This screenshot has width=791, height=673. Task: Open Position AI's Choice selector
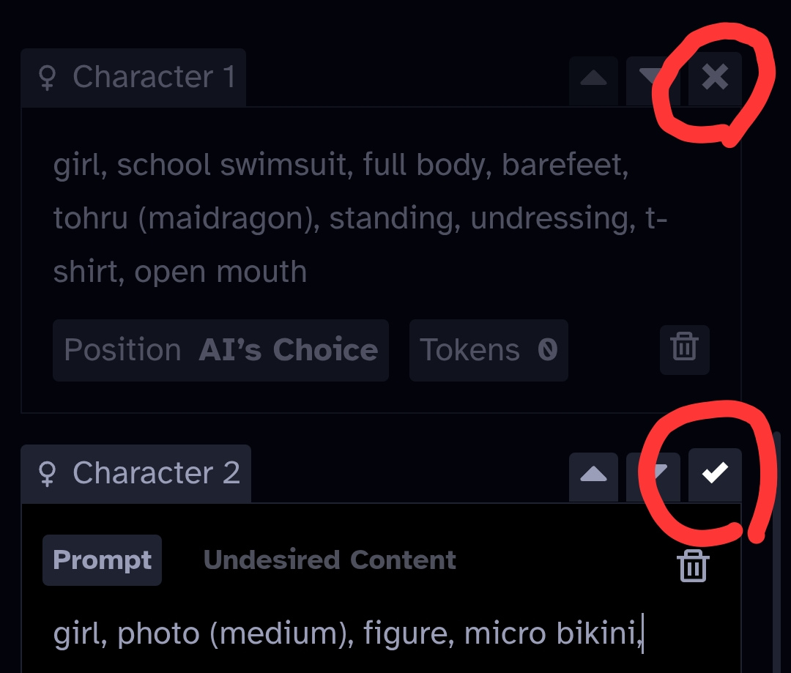(x=220, y=350)
